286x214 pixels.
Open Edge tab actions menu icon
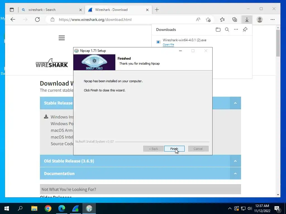(x=12, y=10)
